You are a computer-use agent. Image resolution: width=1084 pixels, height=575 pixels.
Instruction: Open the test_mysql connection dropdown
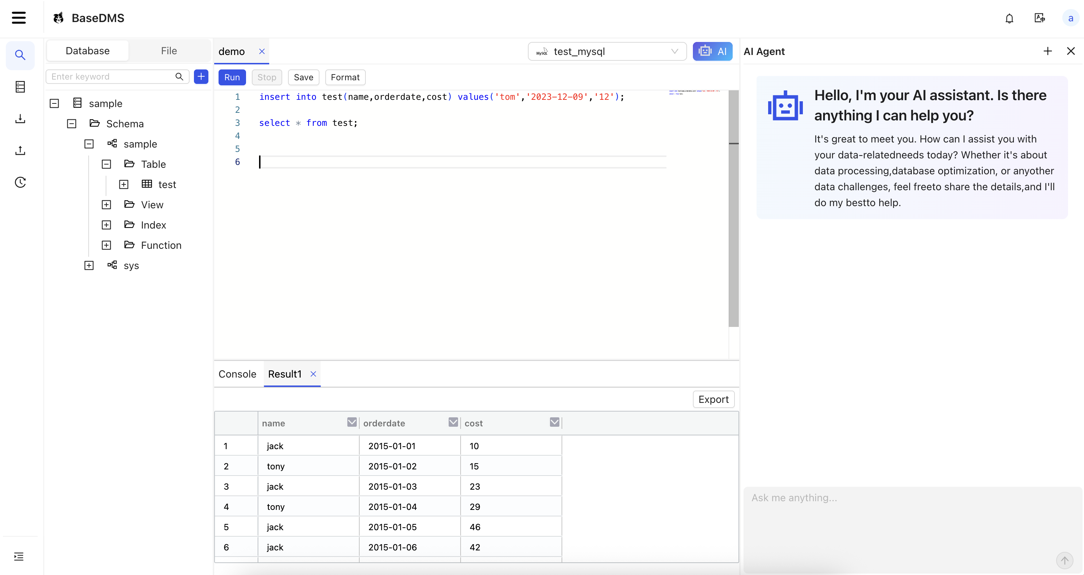point(607,51)
